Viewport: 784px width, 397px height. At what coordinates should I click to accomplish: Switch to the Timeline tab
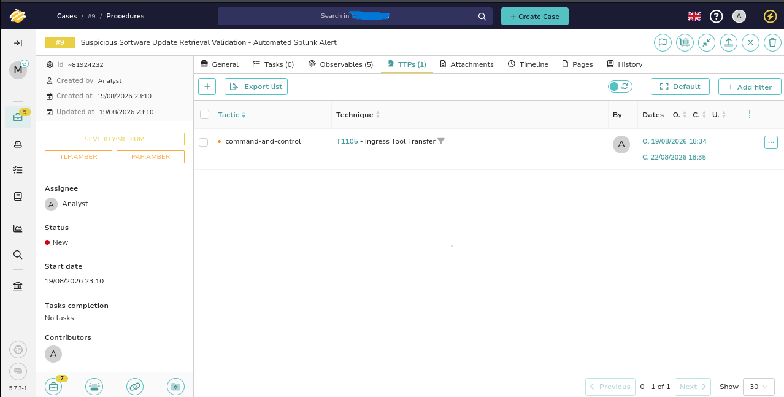[x=528, y=64]
